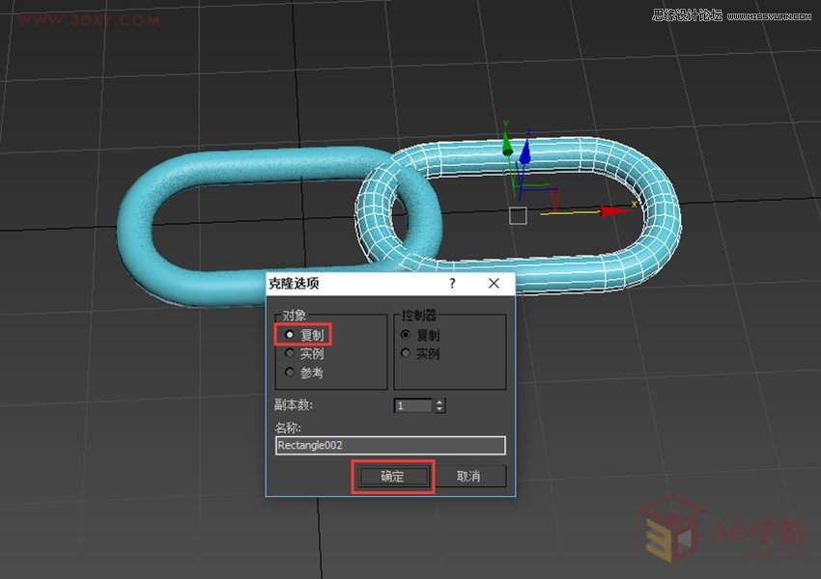The height and width of the screenshot is (579, 821).
Task: Close the 克隆选项 dialog with the X
Action: (494, 283)
